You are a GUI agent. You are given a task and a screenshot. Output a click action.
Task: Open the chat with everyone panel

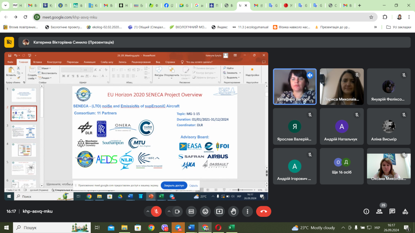(392, 211)
